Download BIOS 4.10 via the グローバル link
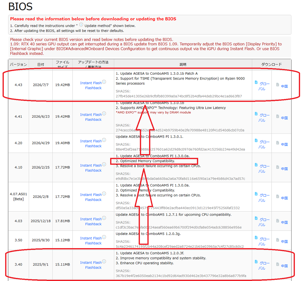This screenshot has width=305, height=281. tap(264, 169)
